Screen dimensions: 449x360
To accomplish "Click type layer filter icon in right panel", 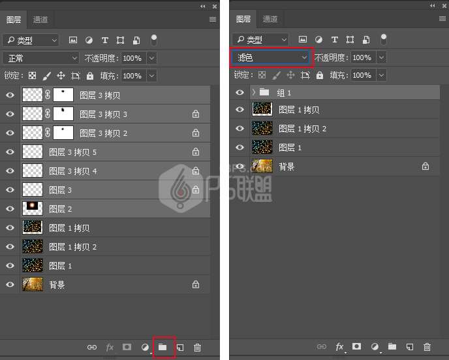I will tap(334, 40).
